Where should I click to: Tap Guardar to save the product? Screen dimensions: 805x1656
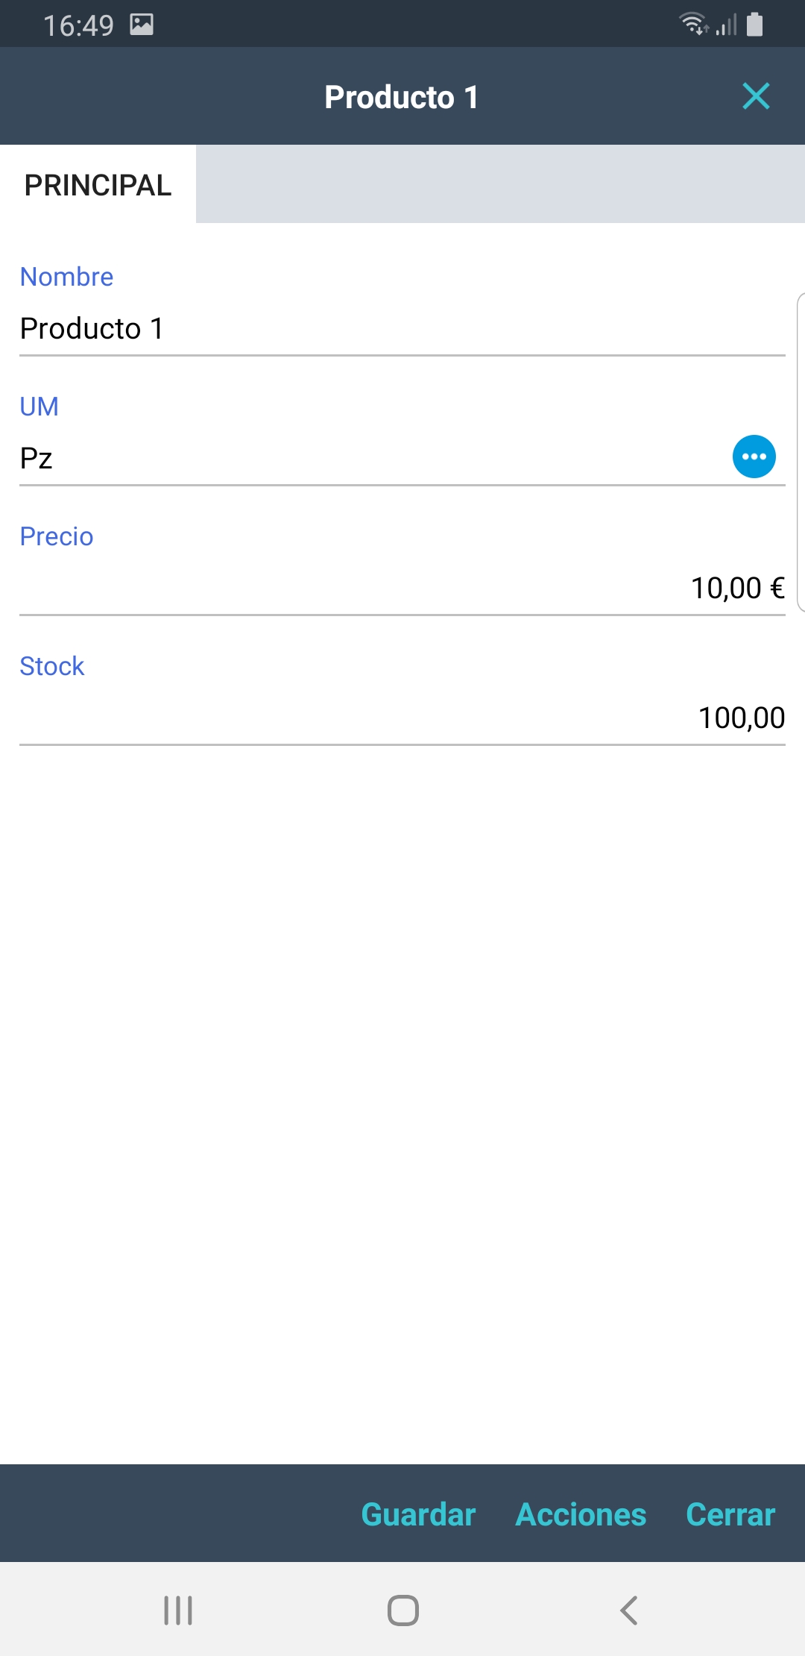418,1514
